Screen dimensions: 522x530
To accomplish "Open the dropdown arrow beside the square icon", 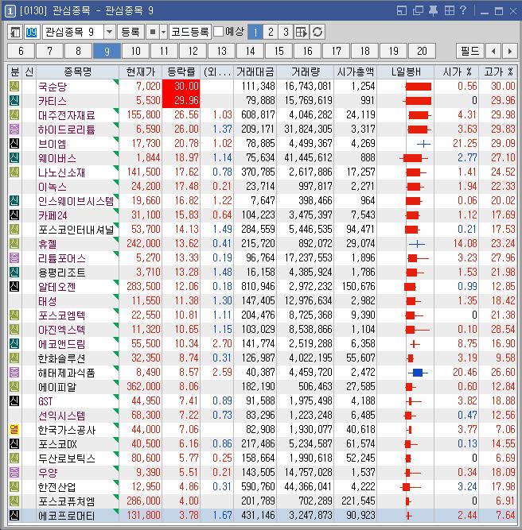I will pos(163,32).
